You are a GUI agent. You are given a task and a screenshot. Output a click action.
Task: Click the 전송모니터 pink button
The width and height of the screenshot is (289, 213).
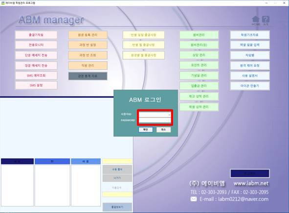click(x=36, y=45)
